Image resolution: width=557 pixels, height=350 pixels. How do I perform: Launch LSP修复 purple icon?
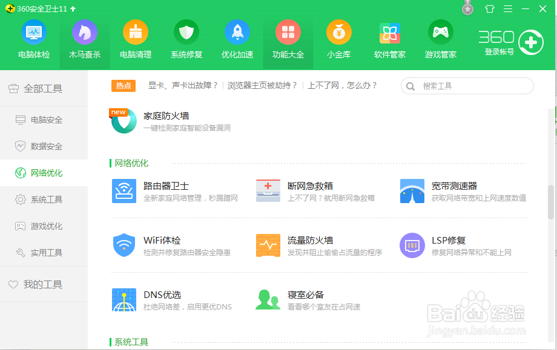pyautogui.click(x=412, y=245)
